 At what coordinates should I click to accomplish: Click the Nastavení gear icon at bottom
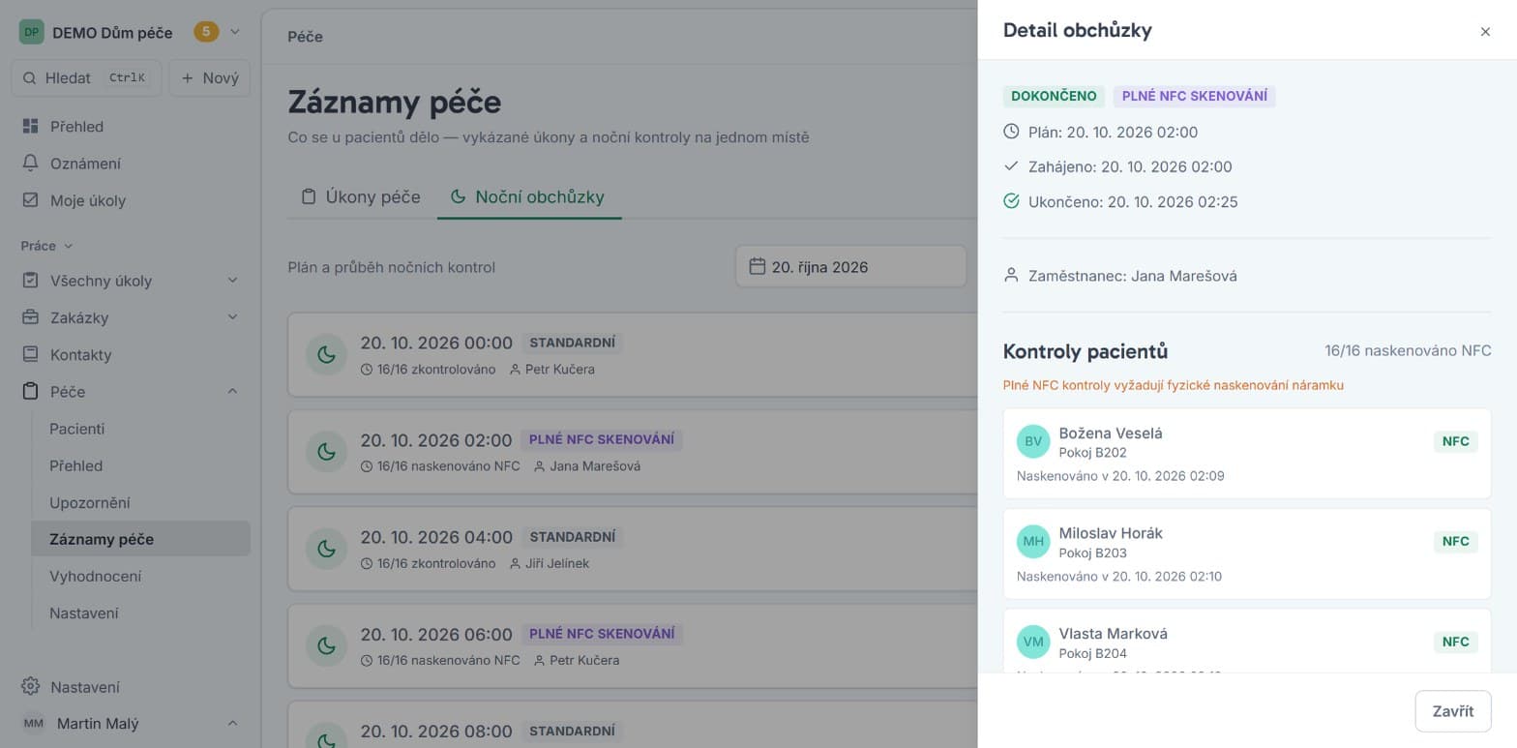(31, 687)
